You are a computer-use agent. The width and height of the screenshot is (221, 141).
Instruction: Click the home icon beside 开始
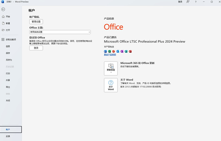click(x=3, y=17)
